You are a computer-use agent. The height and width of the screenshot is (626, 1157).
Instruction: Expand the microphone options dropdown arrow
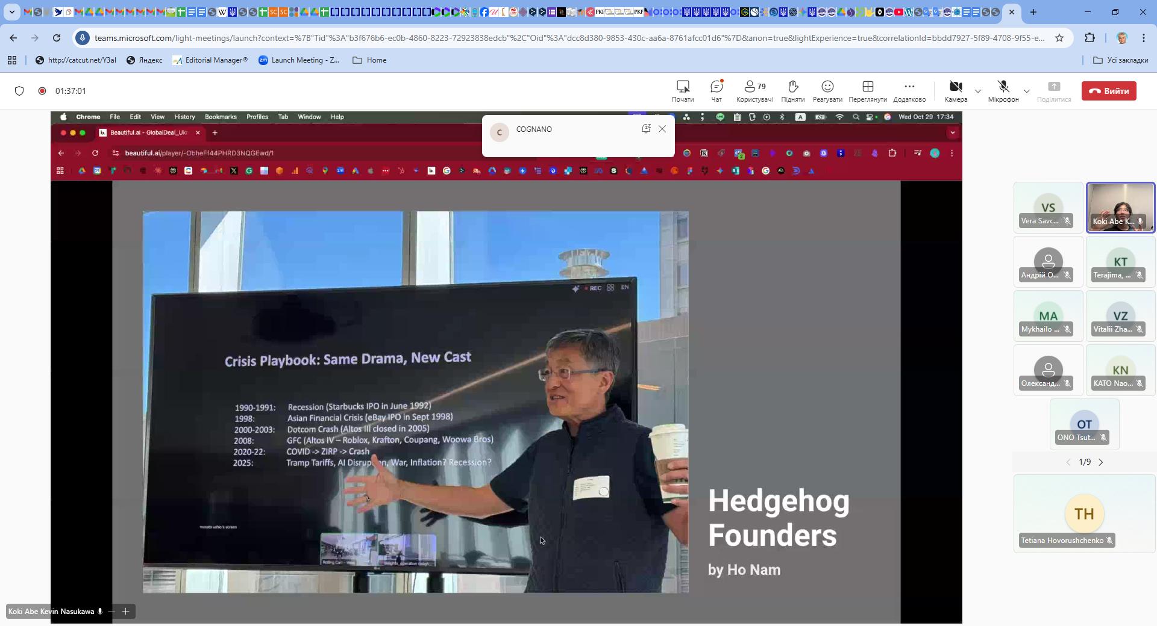[1027, 91]
